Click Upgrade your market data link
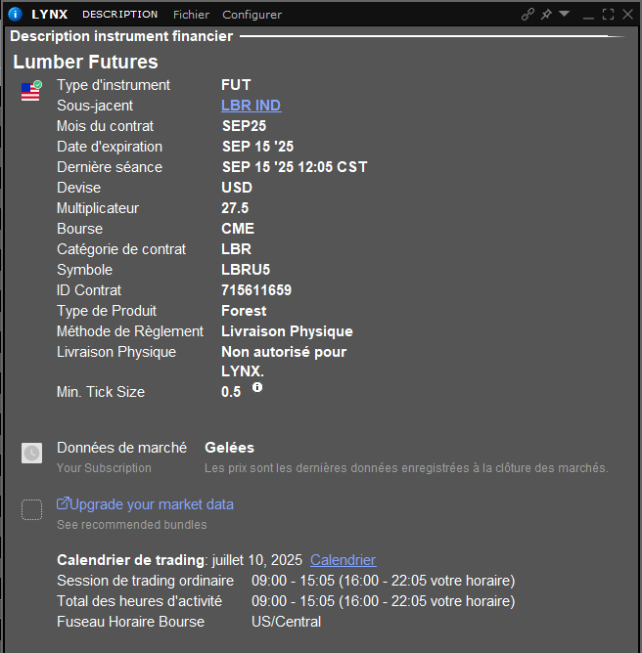 point(152,504)
